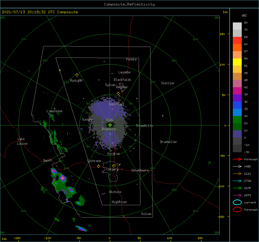Click the Cochrane city label
The image size is (259, 242).
(94, 161)
